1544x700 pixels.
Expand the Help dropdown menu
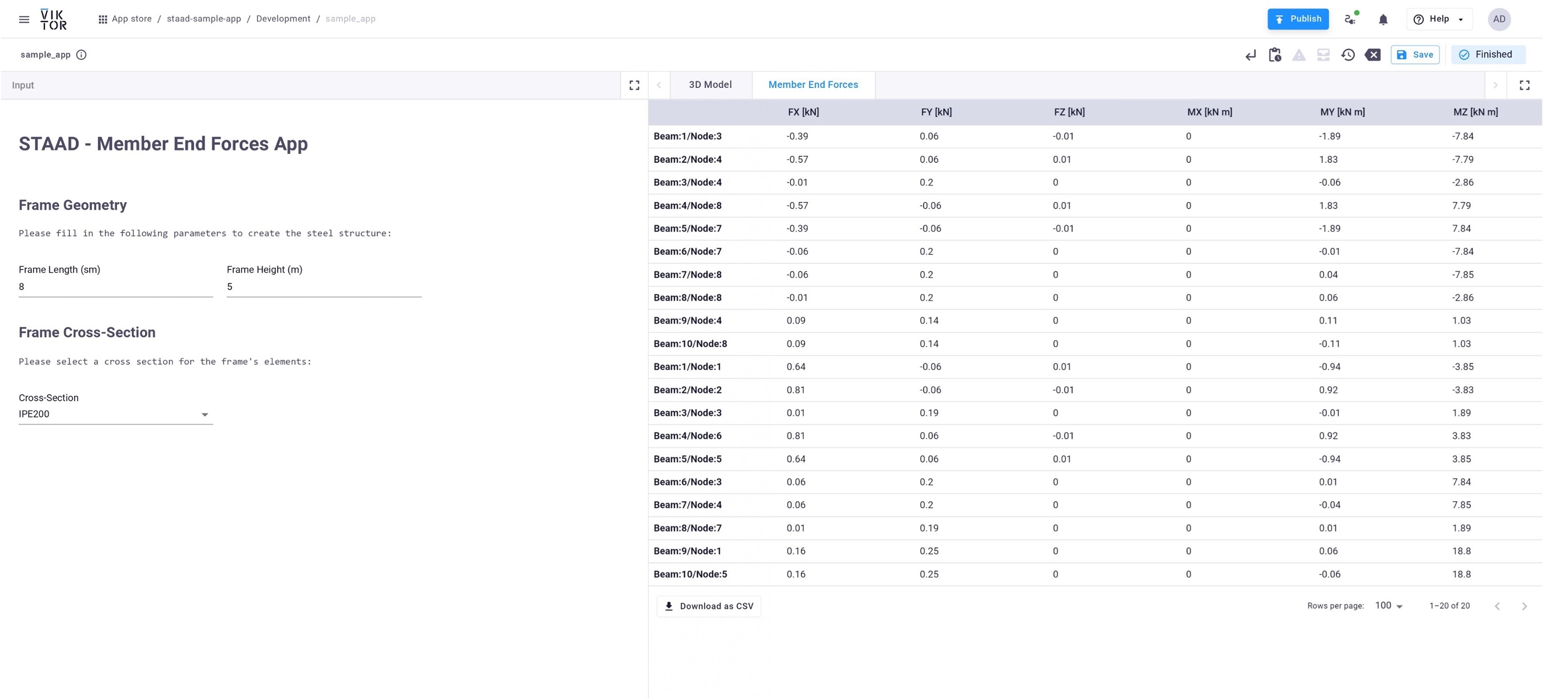[1438, 19]
